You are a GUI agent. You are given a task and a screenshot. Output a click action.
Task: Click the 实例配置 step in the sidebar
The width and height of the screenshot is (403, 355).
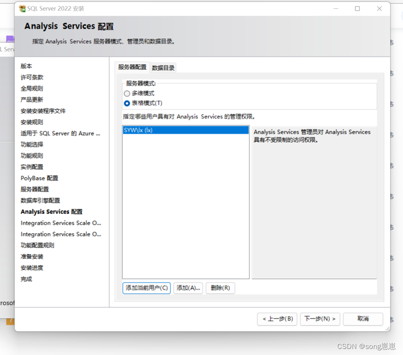click(32, 167)
